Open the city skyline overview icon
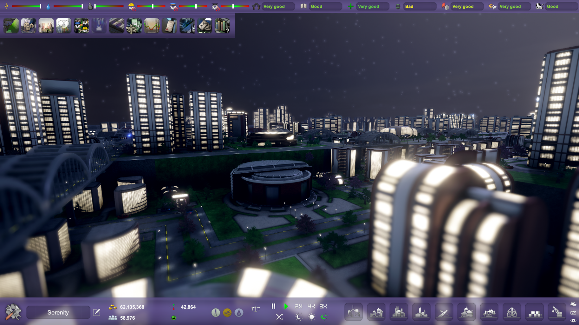Screen dimensions: 579x325 click(46, 26)
